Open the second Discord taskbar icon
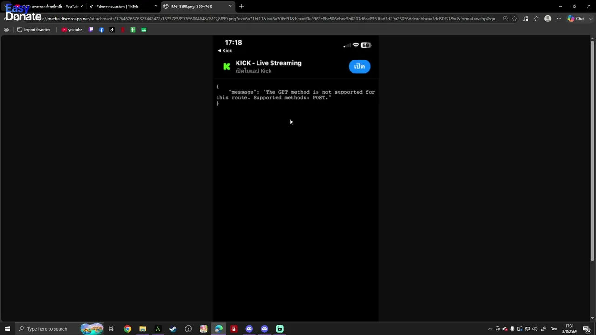The width and height of the screenshot is (596, 335). coord(264,329)
